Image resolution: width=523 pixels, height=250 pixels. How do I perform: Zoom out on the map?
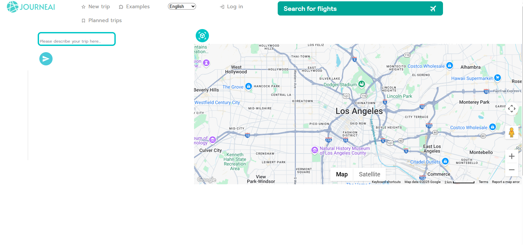pyautogui.click(x=512, y=170)
